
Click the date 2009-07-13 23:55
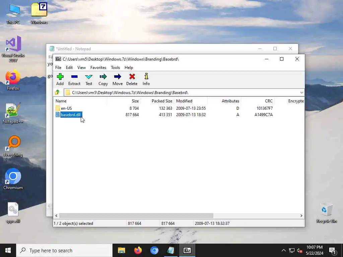191,108
